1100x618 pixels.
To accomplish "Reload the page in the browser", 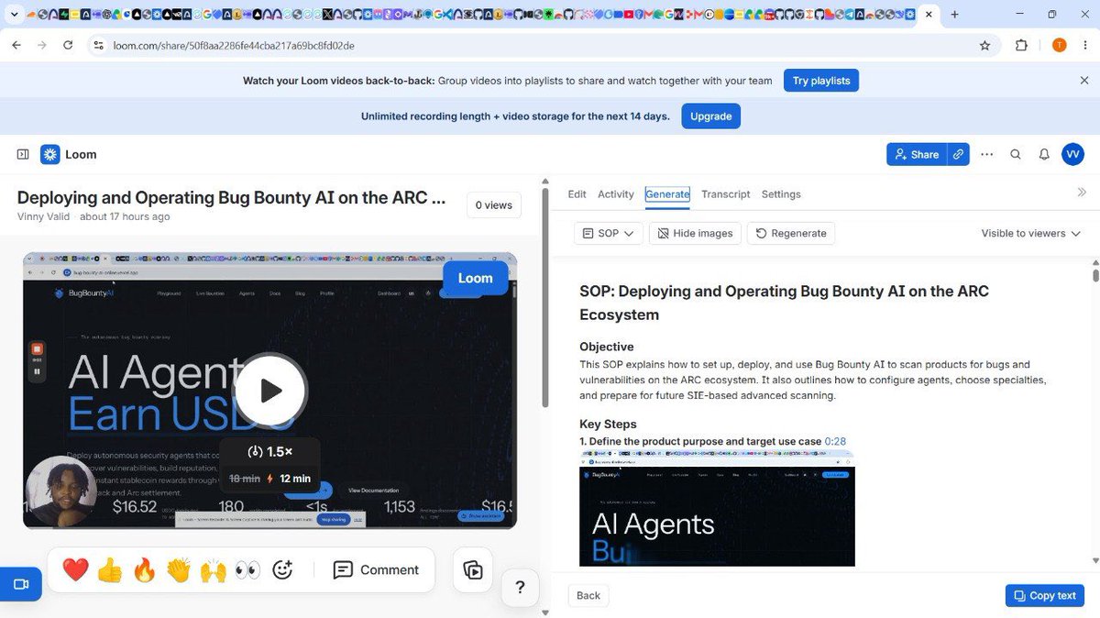I will pyautogui.click(x=68, y=45).
